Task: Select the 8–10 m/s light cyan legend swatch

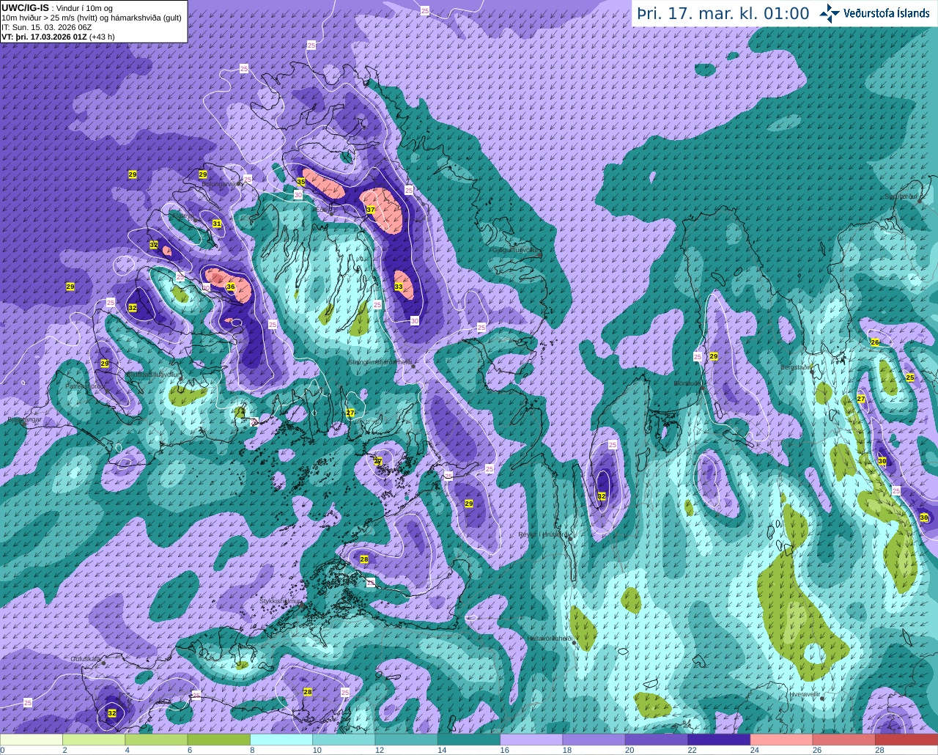Action: click(281, 740)
